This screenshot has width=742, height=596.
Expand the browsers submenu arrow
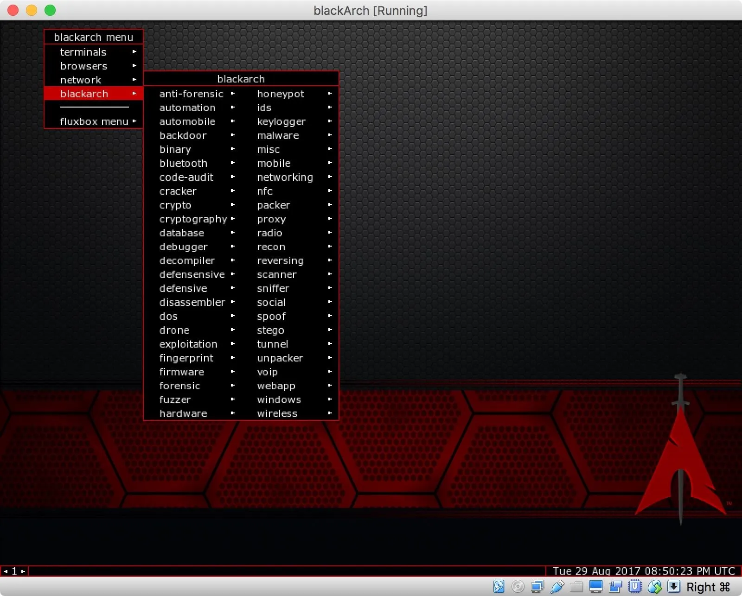pos(134,65)
